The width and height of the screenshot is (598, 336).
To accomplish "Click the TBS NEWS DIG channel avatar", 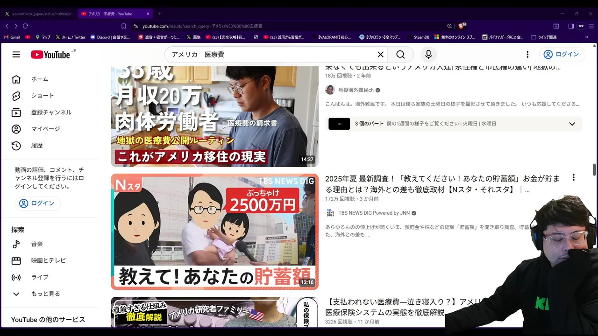I will [330, 213].
